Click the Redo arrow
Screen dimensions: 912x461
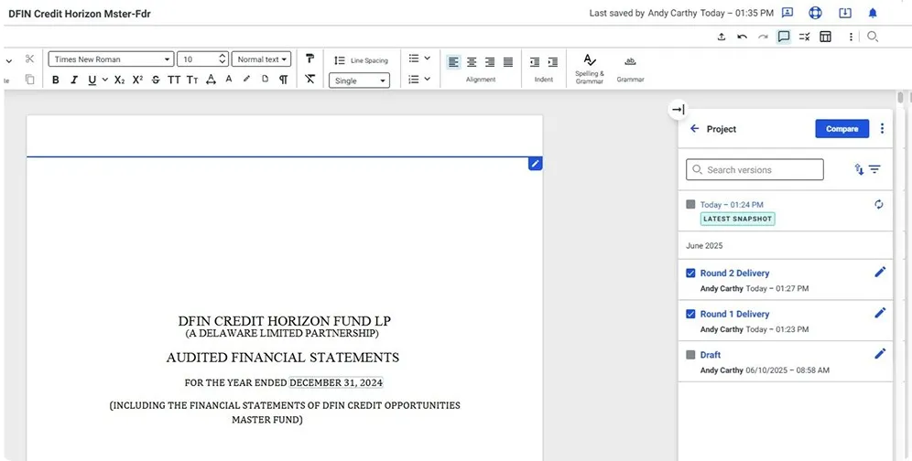pos(763,37)
